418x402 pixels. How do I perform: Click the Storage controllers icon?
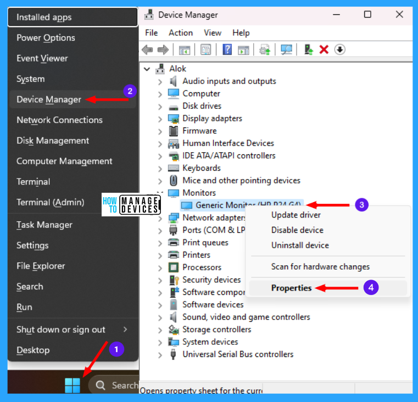[x=174, y=330]
